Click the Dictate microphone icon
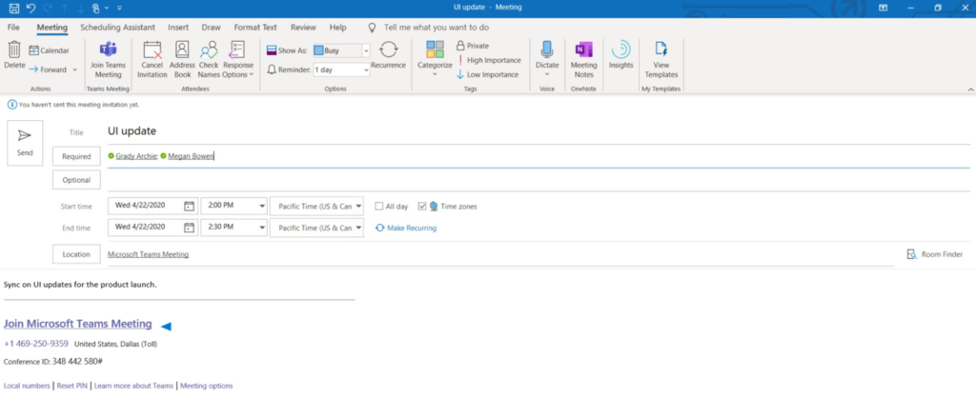Screen dimensions: 976x399 click(547, 50)
